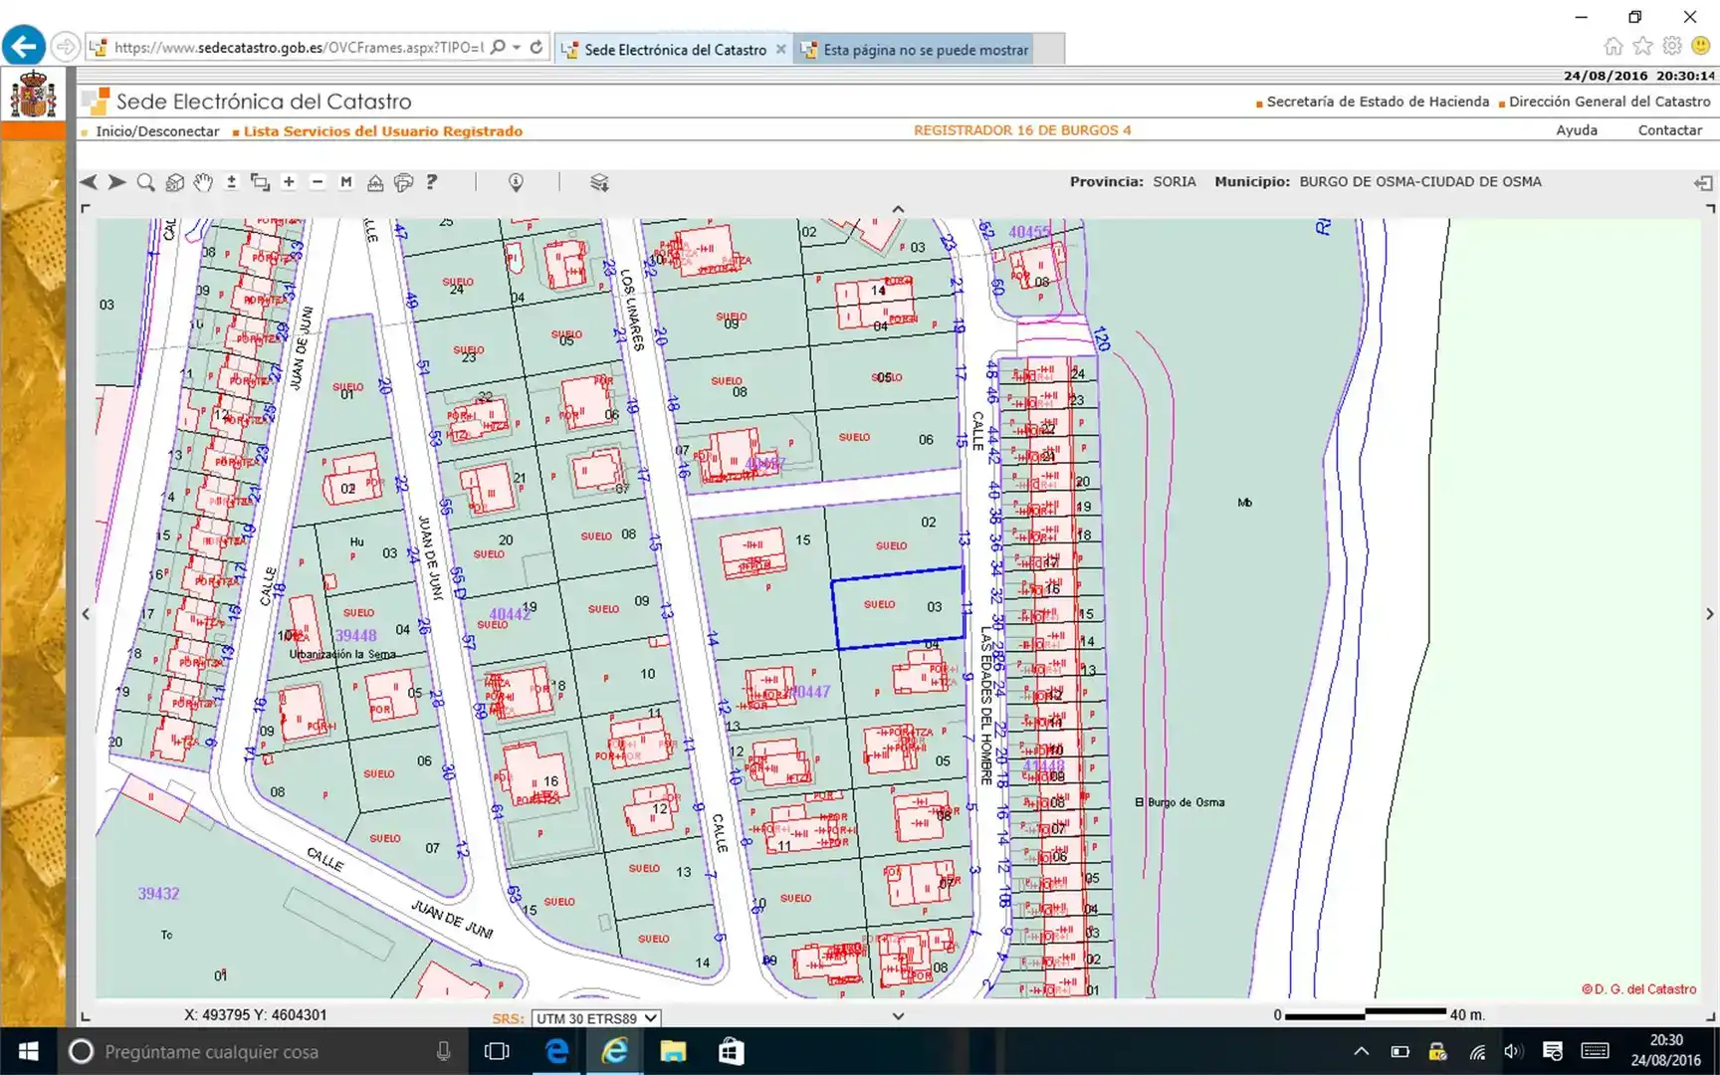Go to the next map view arrow
1720x1075 pixels.
point(116,182)
